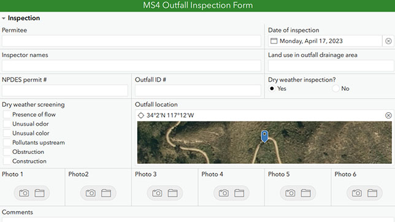Click the calendar icon in date field
The image size is (395, 222).
pos(274,41)
